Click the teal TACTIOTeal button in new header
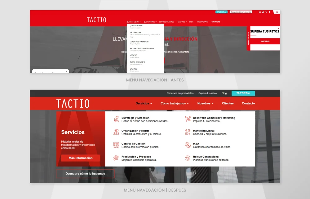310x199 pixels. click(243, 93)
